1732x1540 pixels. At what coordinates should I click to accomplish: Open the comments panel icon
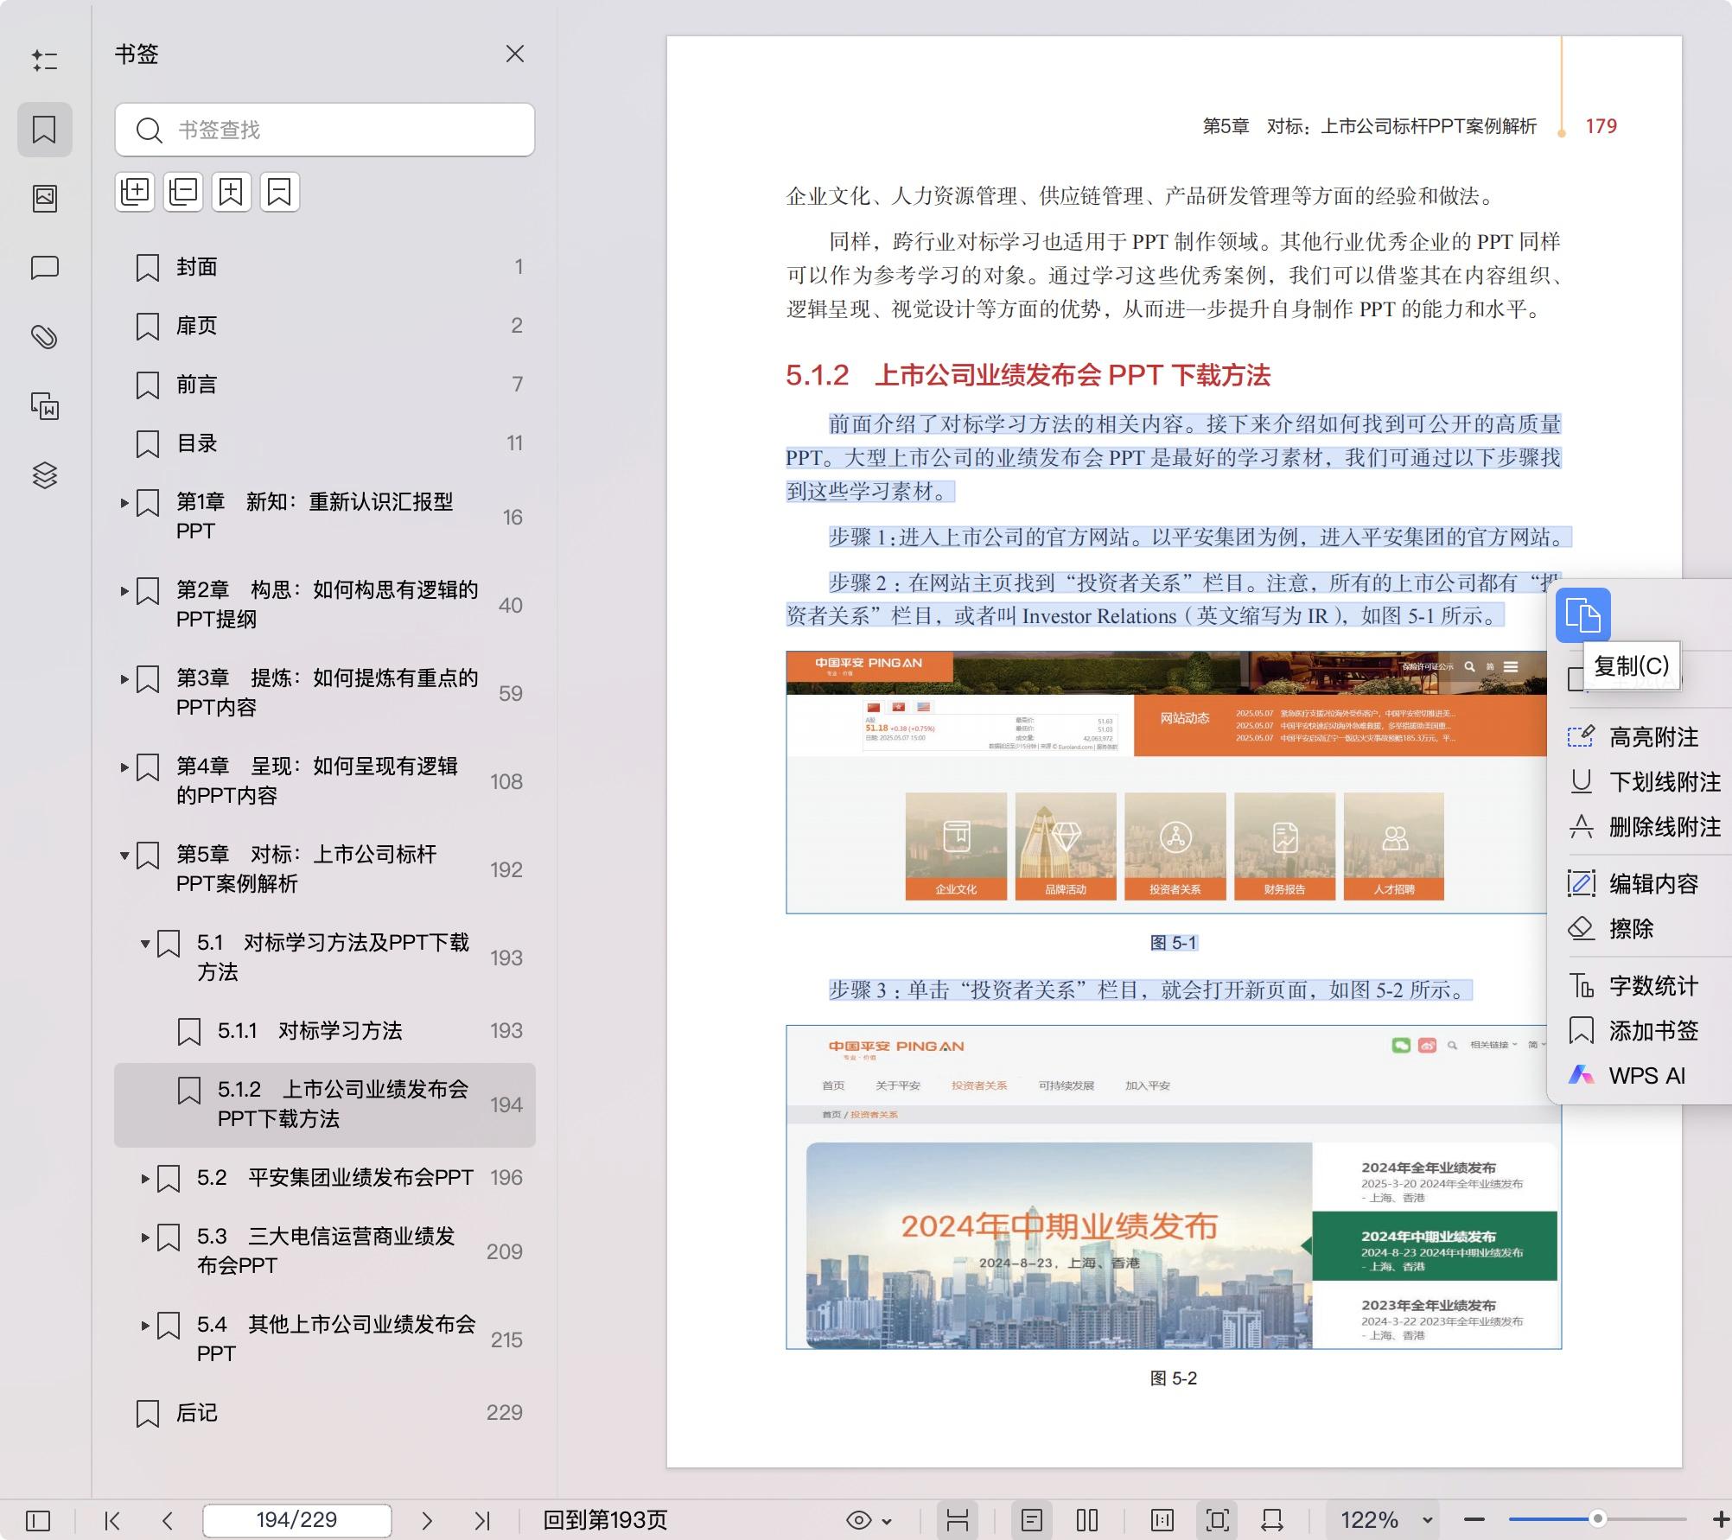click(45, 267)
